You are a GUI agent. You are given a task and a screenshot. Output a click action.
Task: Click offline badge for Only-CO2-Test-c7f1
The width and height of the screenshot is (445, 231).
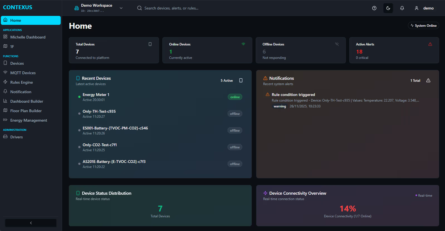pos(235,147)
